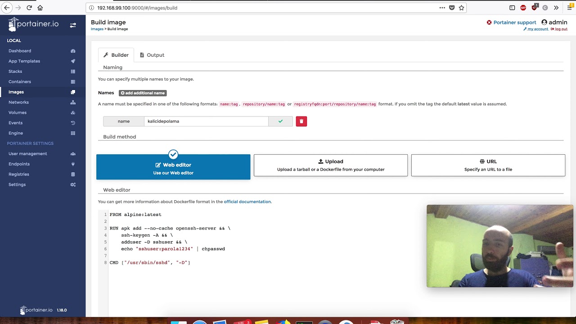This screenshot has height=324, width=576.
Task: Open the official documentation link
Action: pyautogui.click(x=247, y=202)
